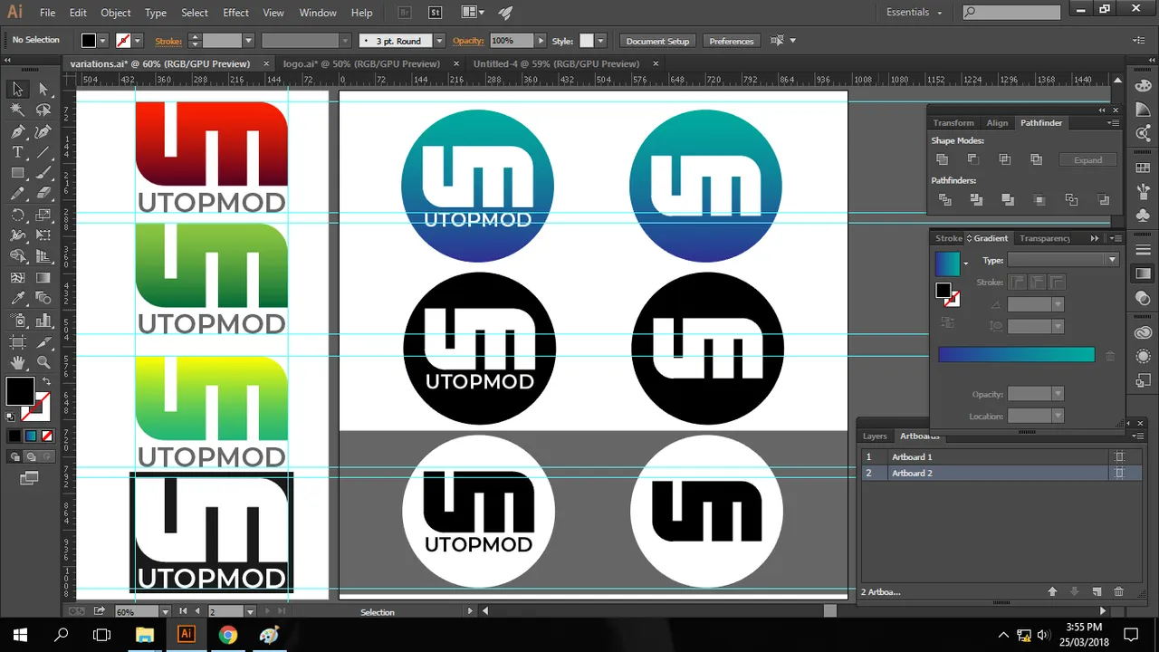
Task: Click the New Artboard icon in Artboards panel
Action: 1097,591
